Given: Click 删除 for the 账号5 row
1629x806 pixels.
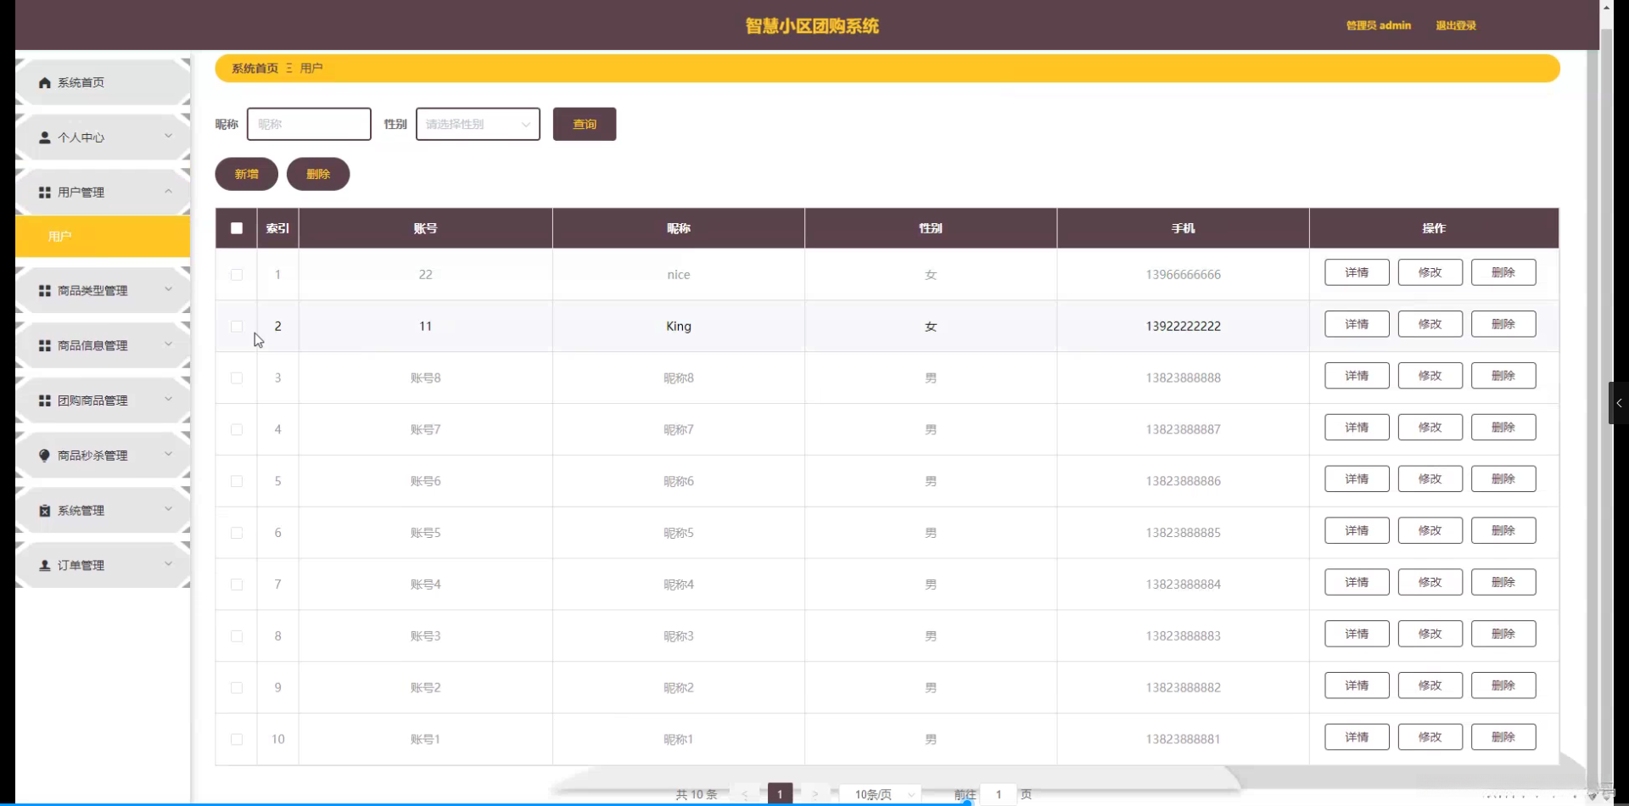Looking at the screenshot, I should click(x=1503, y=531).
